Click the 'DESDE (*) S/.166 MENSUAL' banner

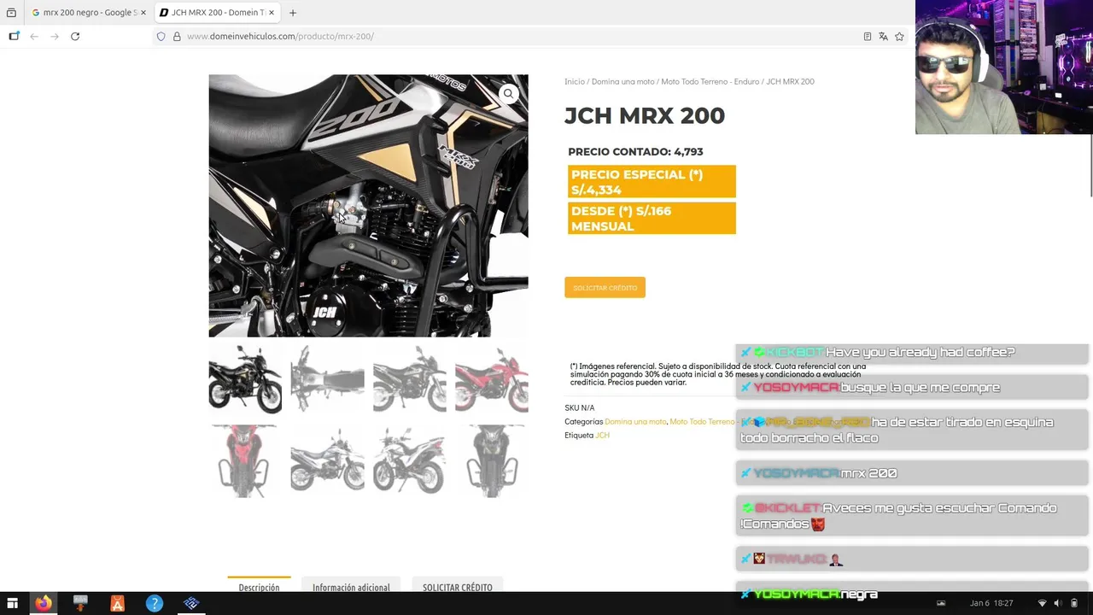pyautogui.click(x=650, y=219)
